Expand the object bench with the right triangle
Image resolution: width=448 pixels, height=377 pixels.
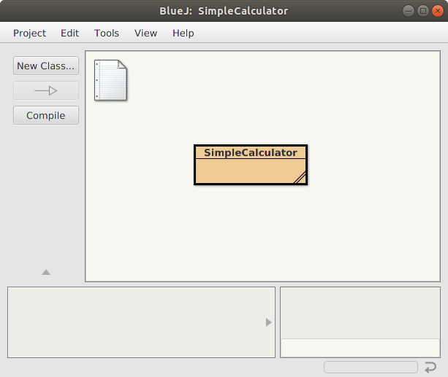coord(268,322)
